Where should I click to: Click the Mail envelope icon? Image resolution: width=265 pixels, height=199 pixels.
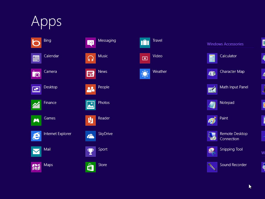pos(36,152)
